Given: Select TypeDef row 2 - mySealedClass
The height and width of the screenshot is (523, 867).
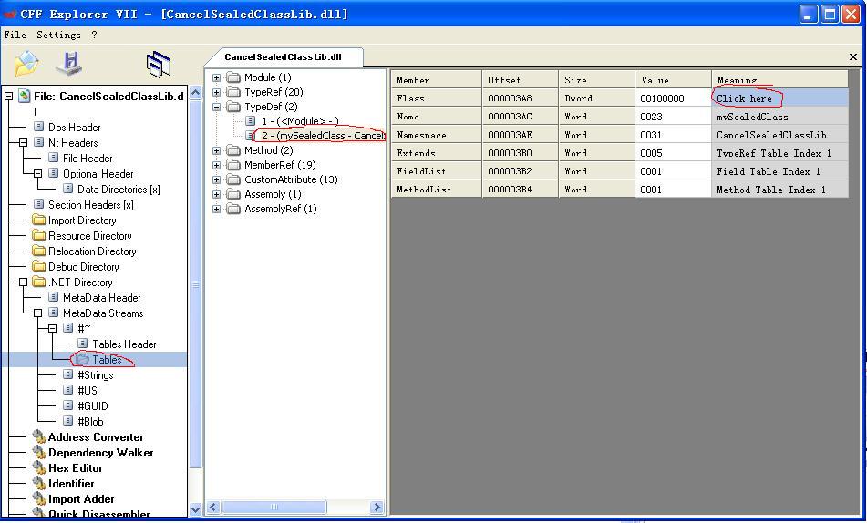Looking at the screenshot, I should pos(323,136).
